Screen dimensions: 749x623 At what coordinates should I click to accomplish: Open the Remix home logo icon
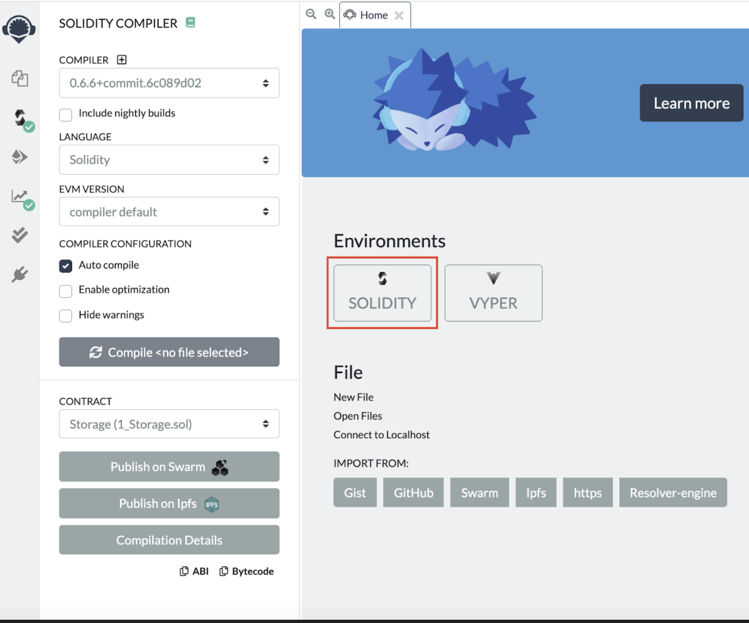19,28
